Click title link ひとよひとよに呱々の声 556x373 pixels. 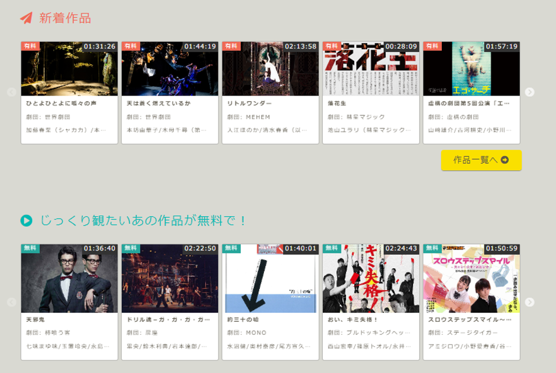tap(61, 103)
